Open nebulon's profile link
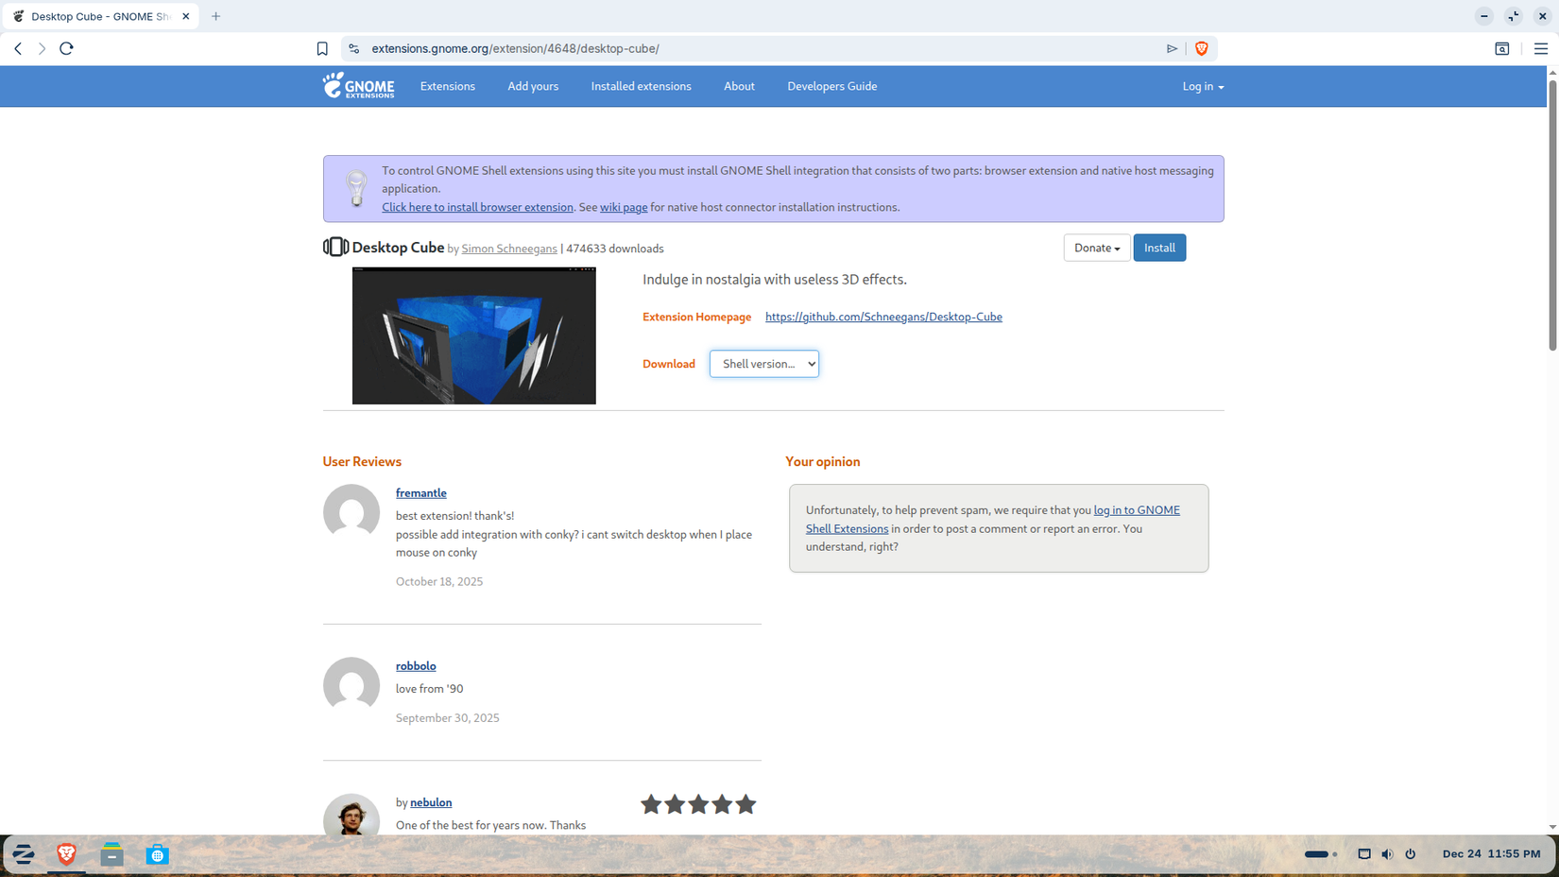This screenshot has width=1559, height=877. [x=431, y=802]
